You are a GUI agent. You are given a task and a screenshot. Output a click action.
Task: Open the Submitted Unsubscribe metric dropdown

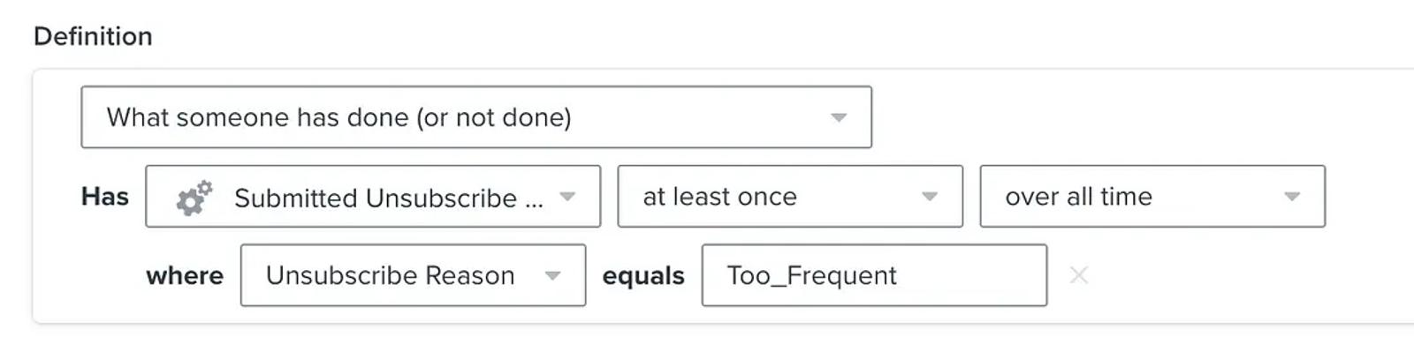point(373,196)
